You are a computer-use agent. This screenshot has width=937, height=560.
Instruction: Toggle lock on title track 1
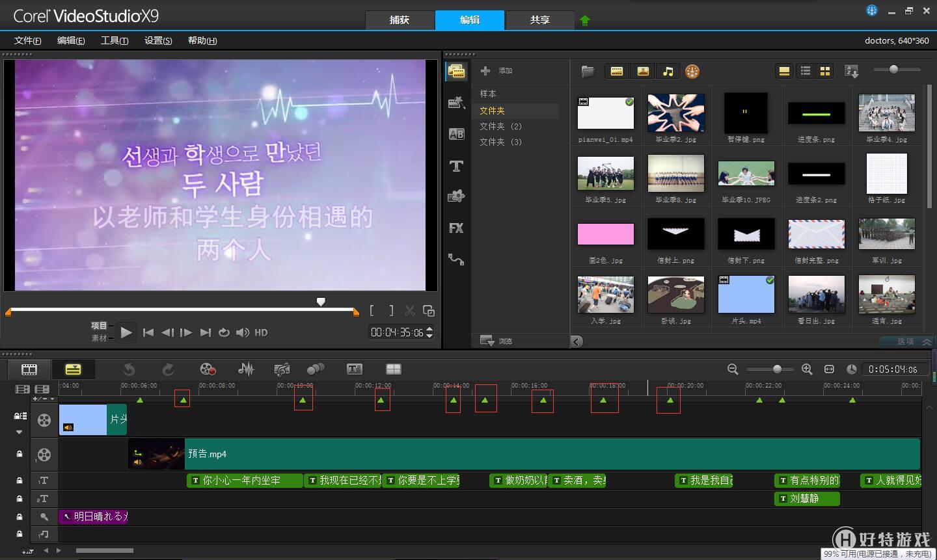click(x=20, y=481)
